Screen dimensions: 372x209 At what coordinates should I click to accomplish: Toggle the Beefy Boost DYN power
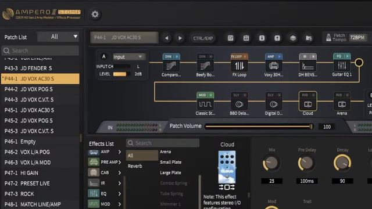pos(210,57)
